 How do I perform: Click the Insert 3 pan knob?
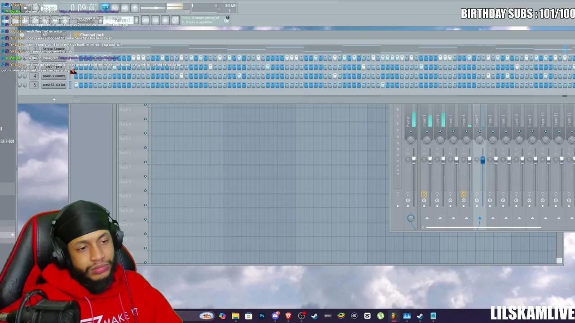point(453,140)
